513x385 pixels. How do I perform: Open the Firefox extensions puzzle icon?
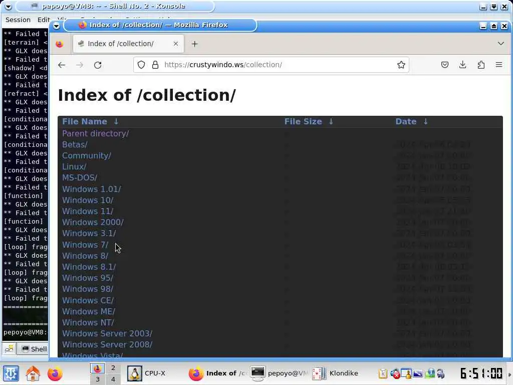click(481, 65)
